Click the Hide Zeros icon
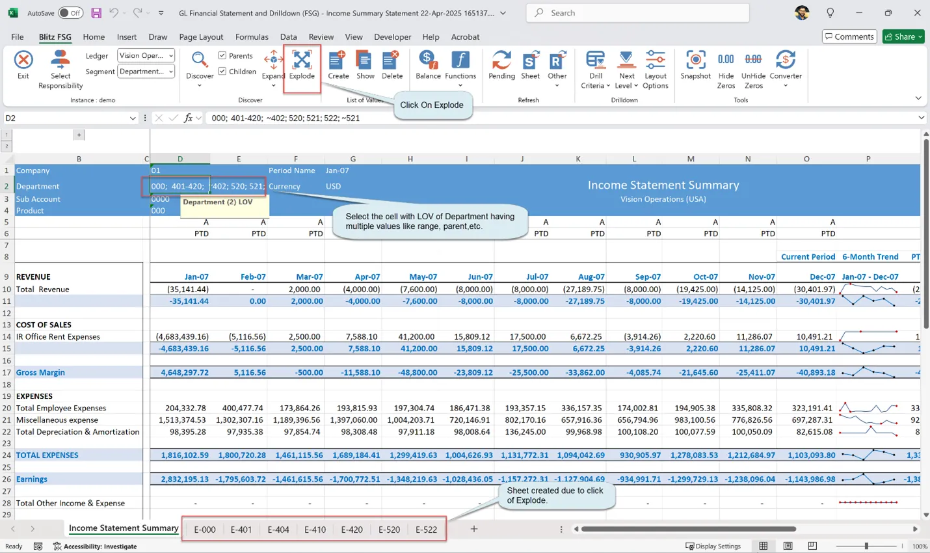The height and width of the screenshot is (553, 930). [726, 59]
